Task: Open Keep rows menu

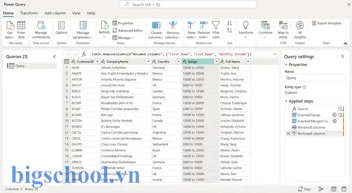Action: [192, 30]
